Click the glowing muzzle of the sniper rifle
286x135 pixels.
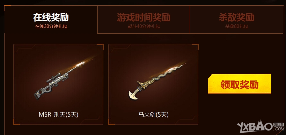click(82, 63)
